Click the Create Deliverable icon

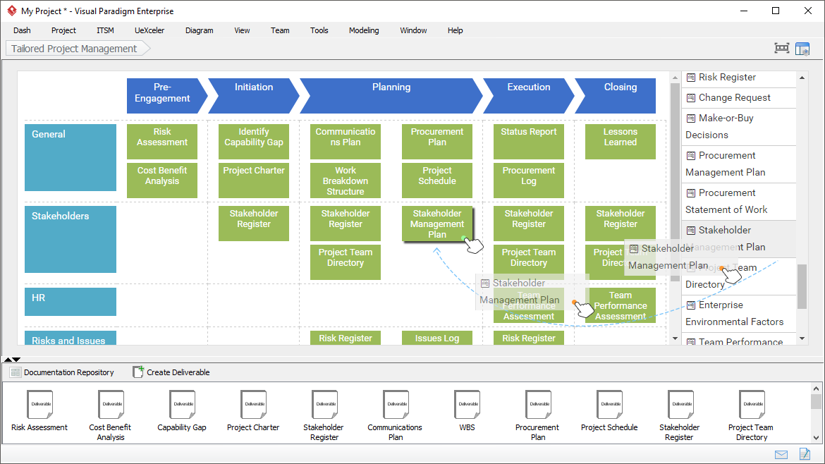click(x=137, y=372)
